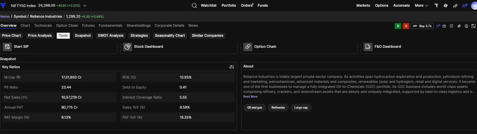This screenshot has height=134, width=477.
Task: Open Portfolio in the top navigation
Action: coord(229,5)
